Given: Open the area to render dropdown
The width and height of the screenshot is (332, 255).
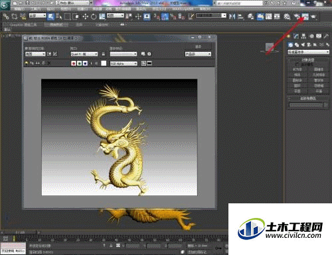Looking at the screenshot, I should (x=35, y=54).
